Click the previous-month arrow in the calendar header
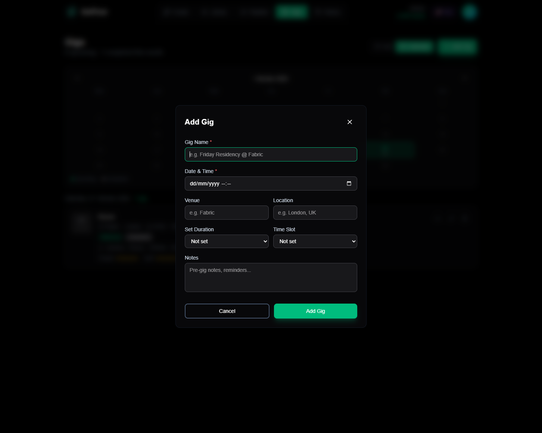This screenshot has height=433, width=542. click(x=77, y=79)
